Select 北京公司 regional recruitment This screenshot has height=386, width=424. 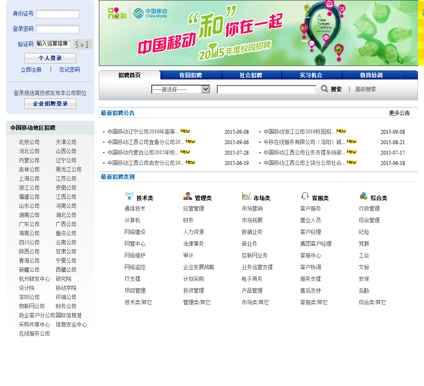(29, 142)
